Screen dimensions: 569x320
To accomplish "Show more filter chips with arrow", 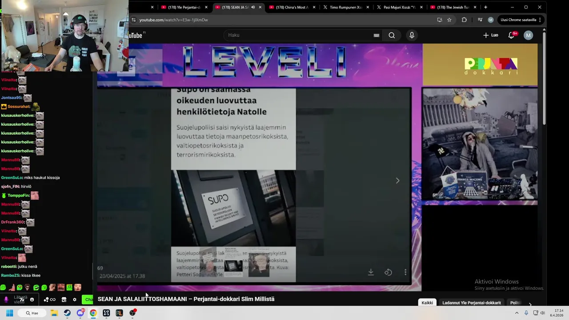I will [x=530, y=304].
